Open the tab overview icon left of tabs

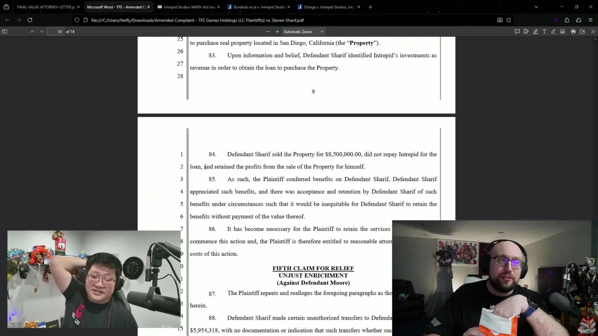[6, 7]
